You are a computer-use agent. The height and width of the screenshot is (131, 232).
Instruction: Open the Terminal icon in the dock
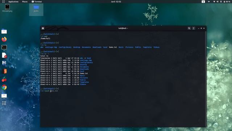pyautogui.click(x=4, y=47)
